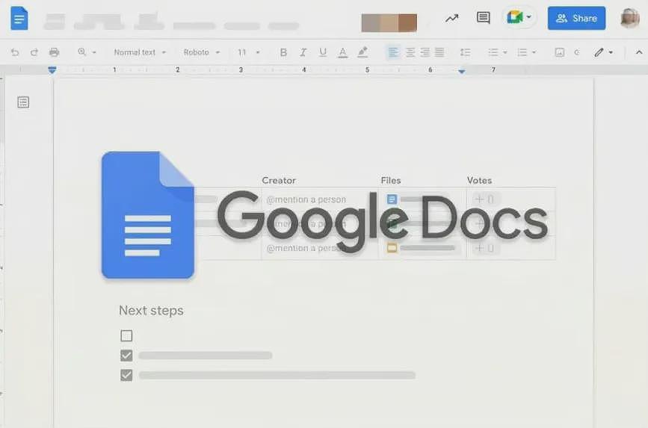Click the 'Votes' column header
The height and width of the screenshot is (428, 648).
(479, 181)
